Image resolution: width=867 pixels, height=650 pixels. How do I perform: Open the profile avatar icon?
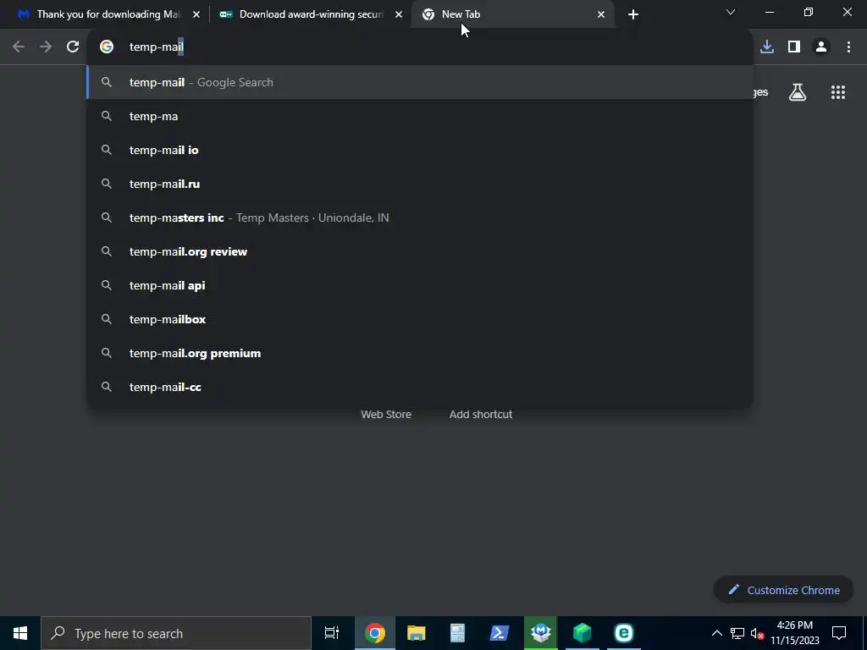[x=821, y=47]
